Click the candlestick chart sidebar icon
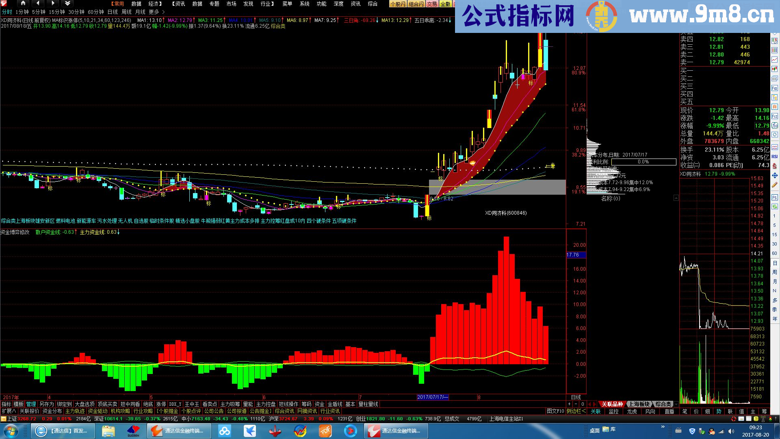The height and width of the screenshot is (439, 780). 774,69
